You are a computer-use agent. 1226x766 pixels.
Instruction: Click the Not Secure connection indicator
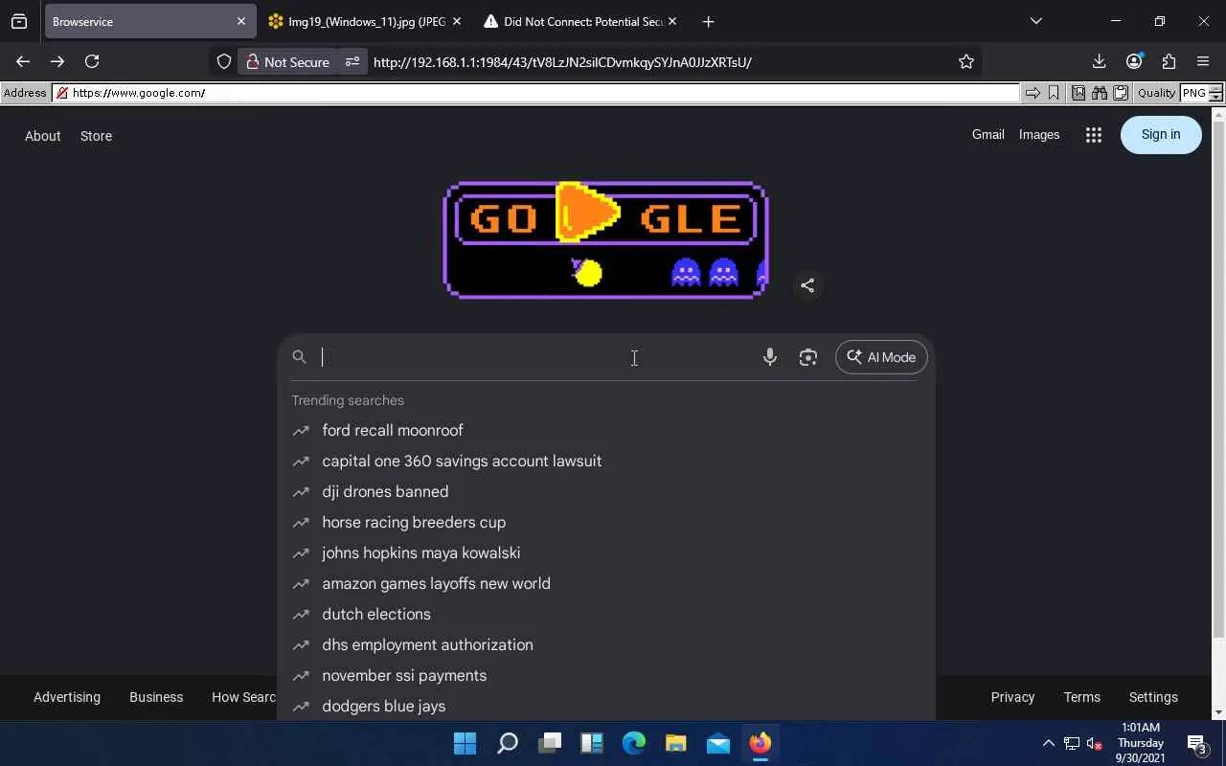[x=287, y=61]
